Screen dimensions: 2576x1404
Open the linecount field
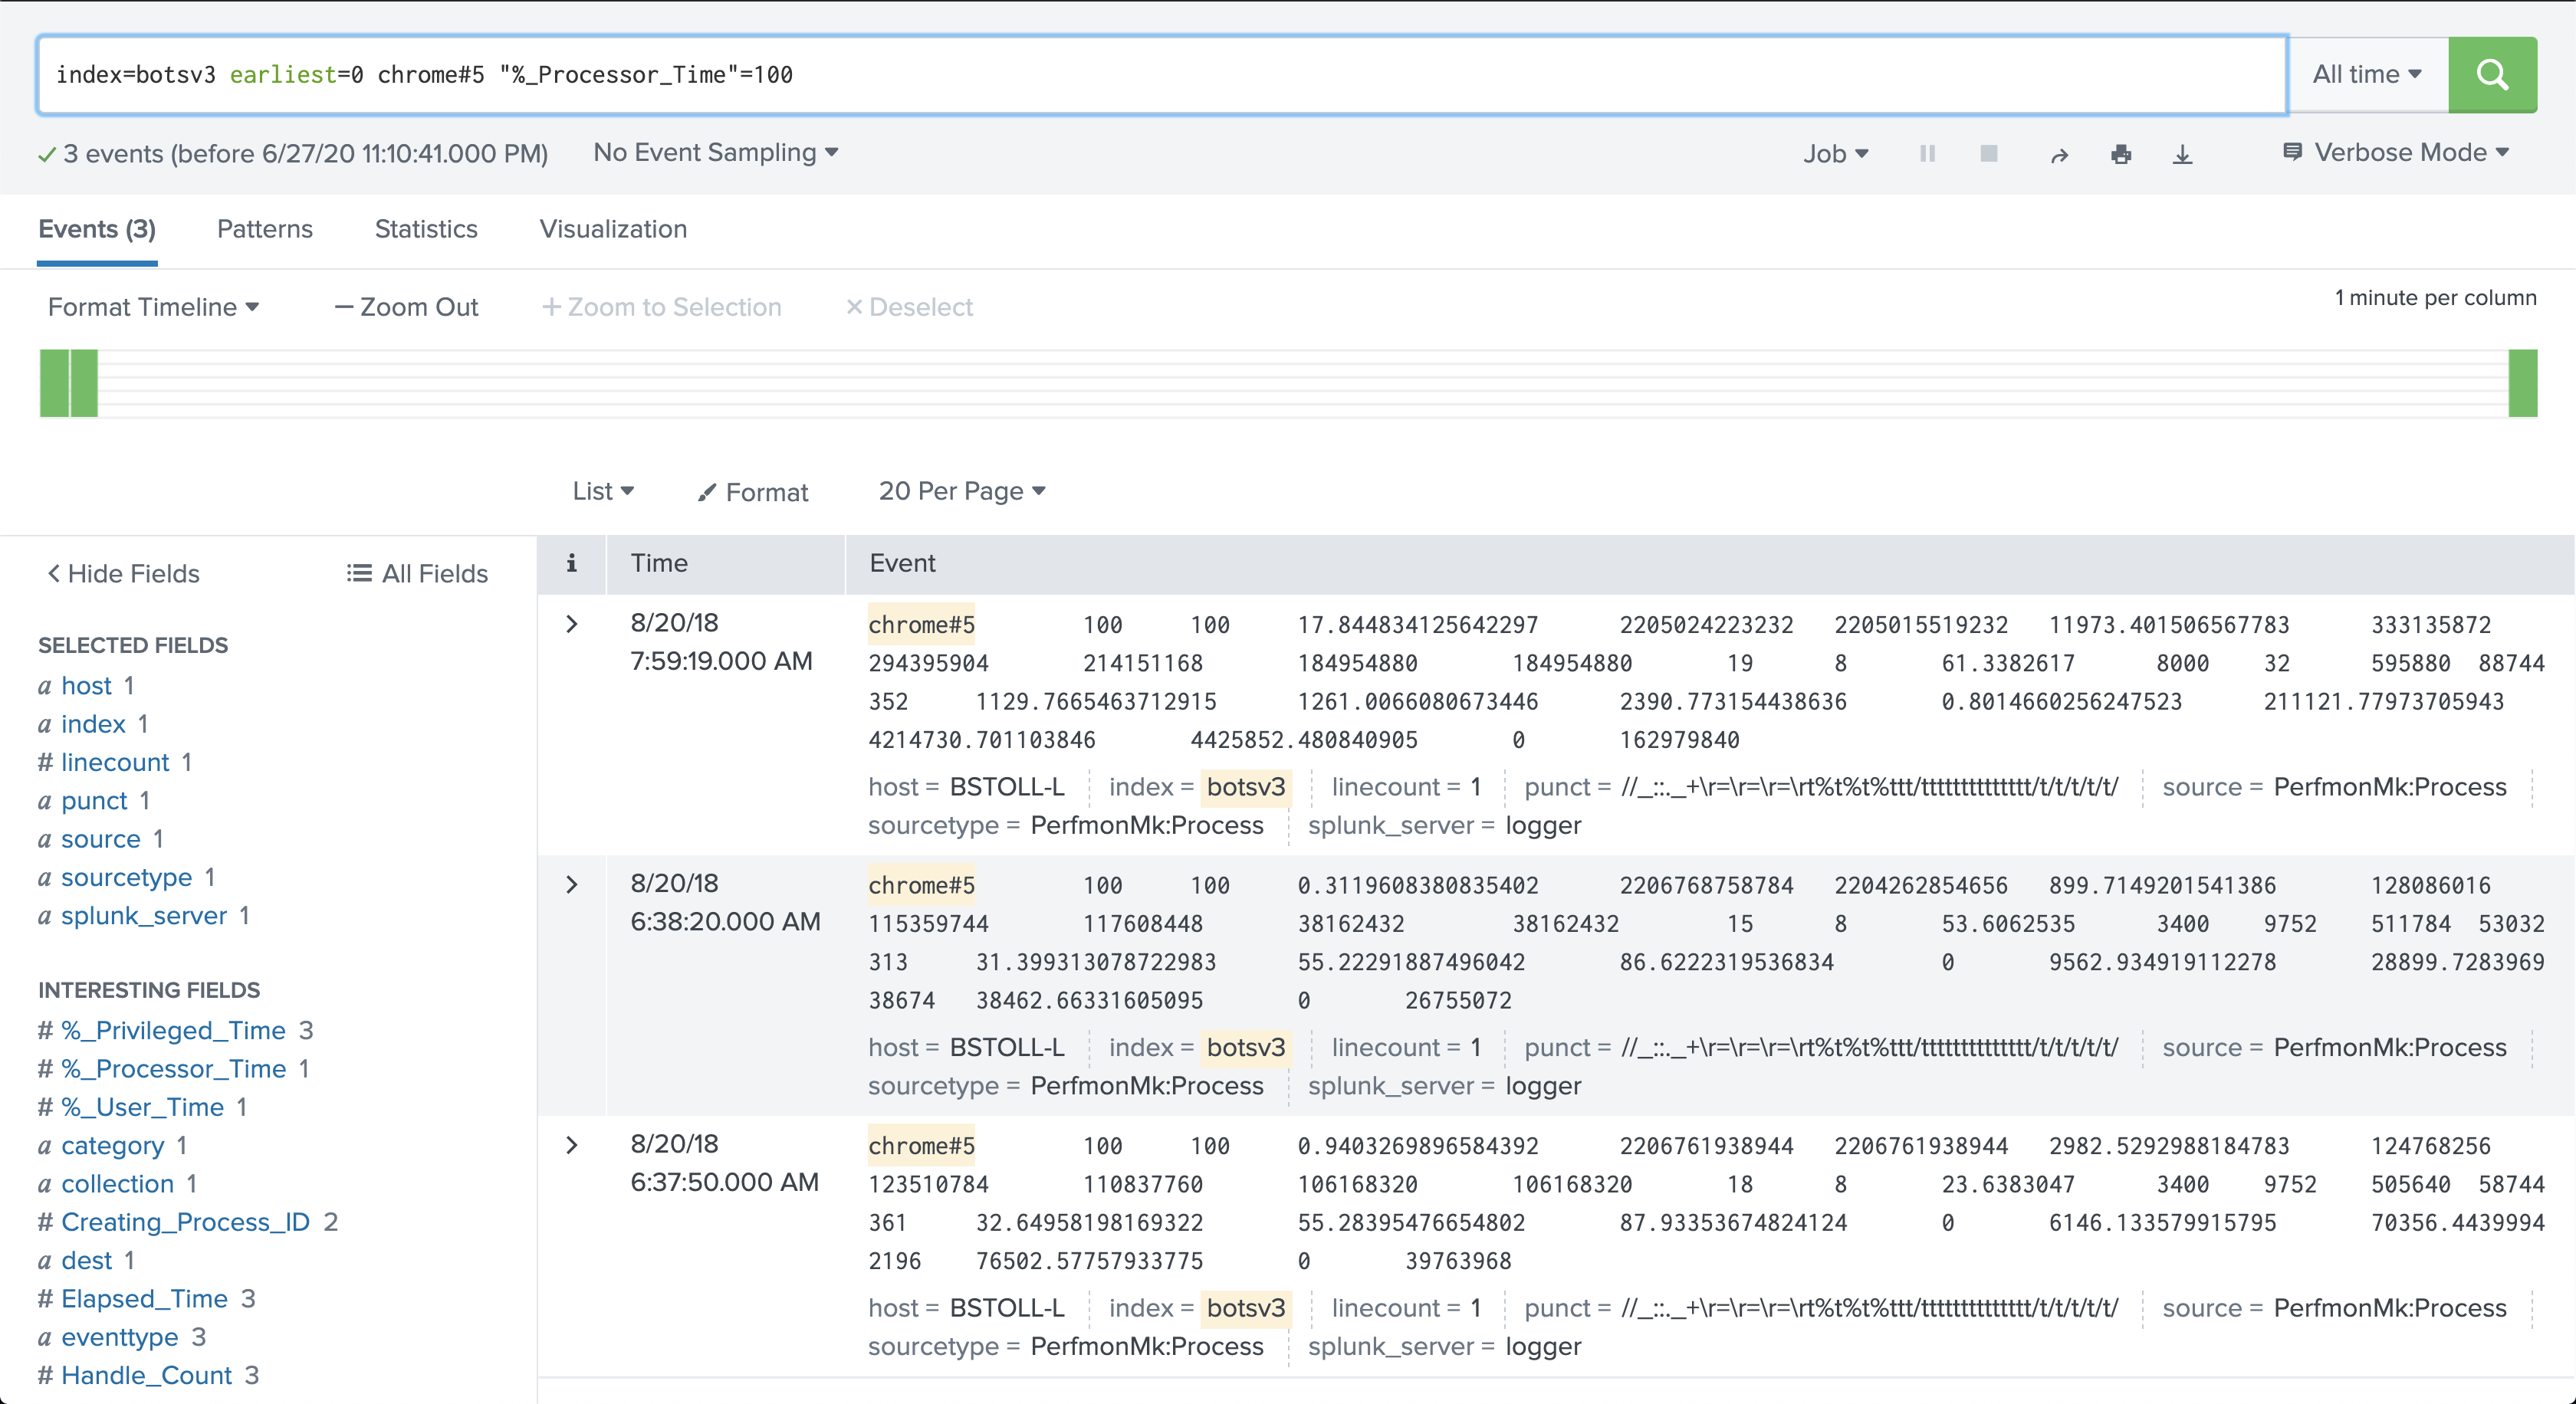(x=115, y=763)
